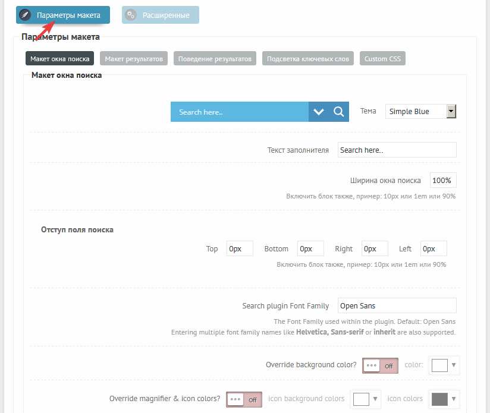Click the chevron-down icon in search preview
Image resolution: width=490 pixels, height=413 pixels.
319,112
